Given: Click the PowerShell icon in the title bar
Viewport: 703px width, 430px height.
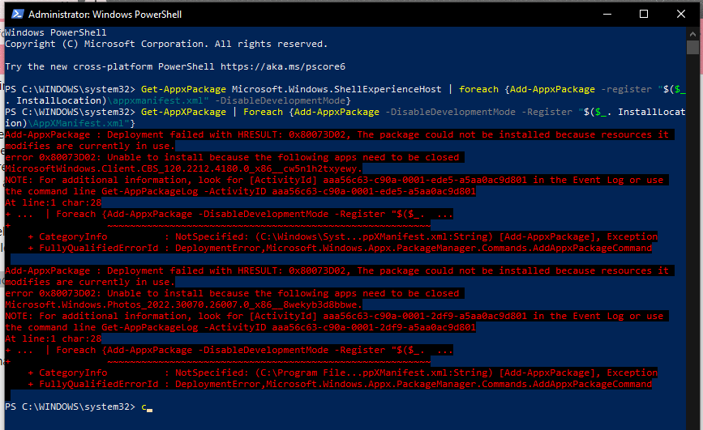Looking at the screenshot, I should [x=17, y=14].
